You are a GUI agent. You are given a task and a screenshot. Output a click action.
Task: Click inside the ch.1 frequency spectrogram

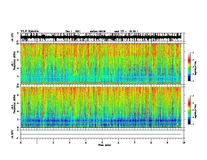[x=101, y=64]
